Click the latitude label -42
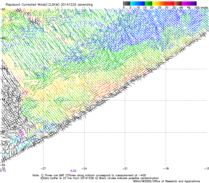 tap(3, 38)
